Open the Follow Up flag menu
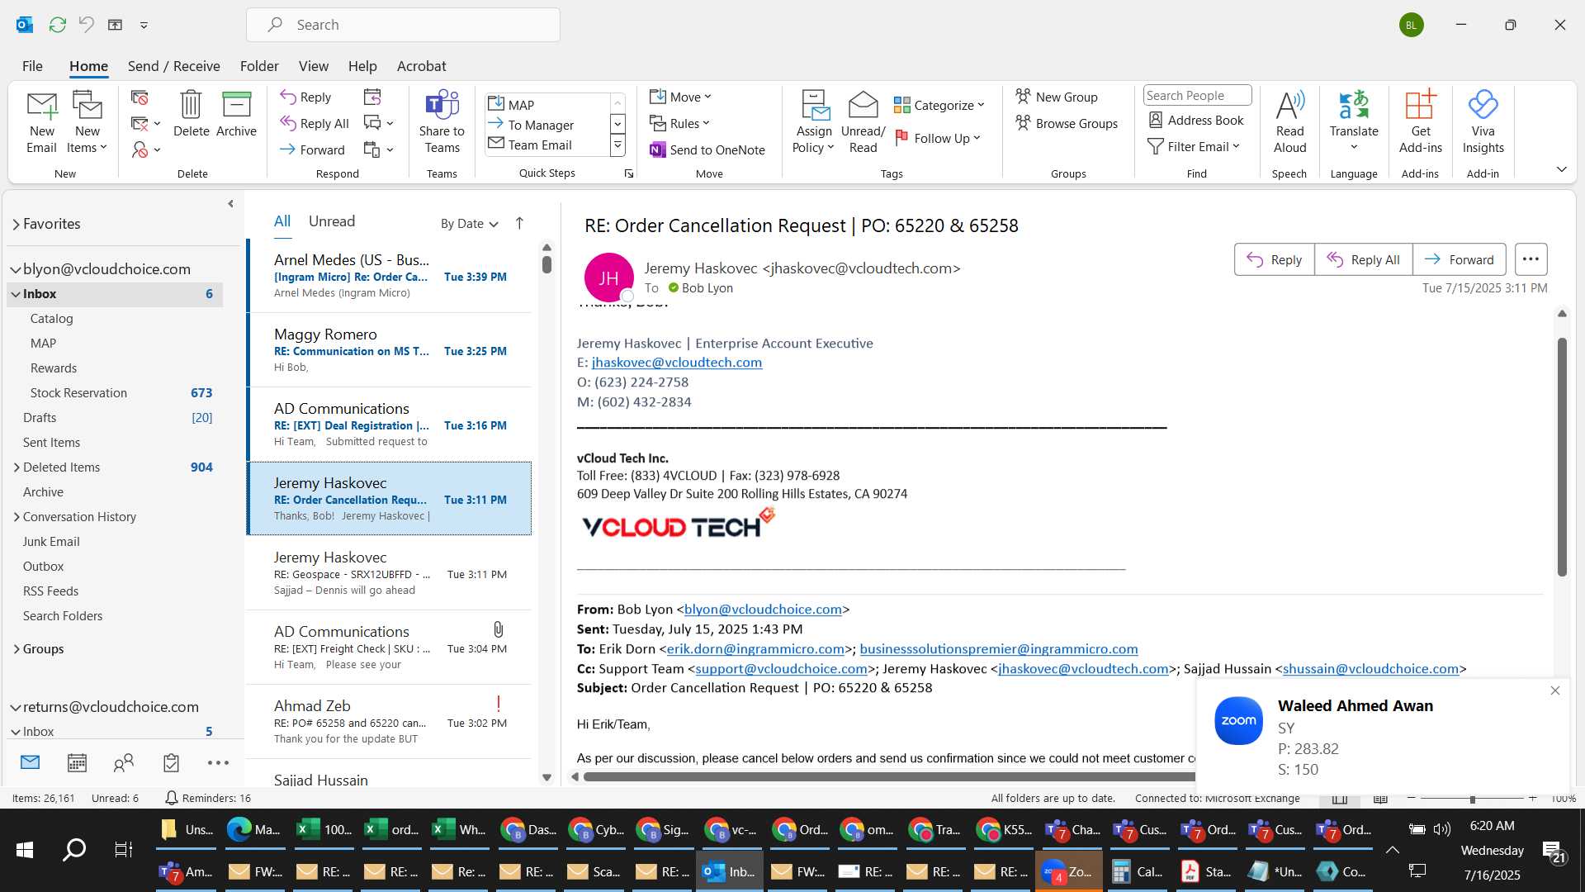 pyautogui.click(x=938, y=138)
